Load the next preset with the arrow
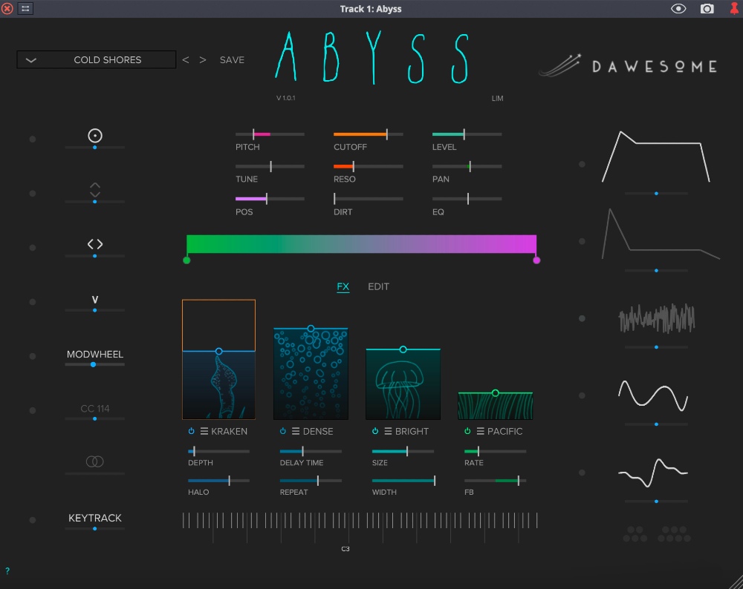Screen dimensions: 743x589 click(202, 59)
